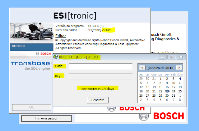Click the BOSCH logo in background window
Image resolution: width=199 pixels, height=131 pixels.
tap(161, 116)
